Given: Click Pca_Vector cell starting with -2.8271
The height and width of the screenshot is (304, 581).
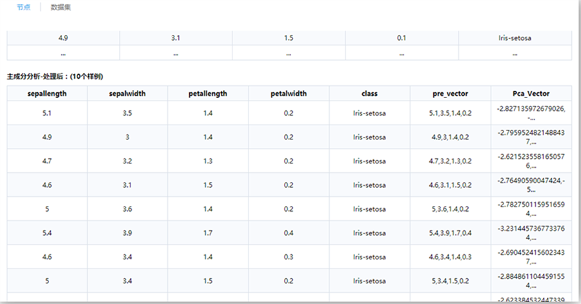Looking at the screenshot, I should point(531,113).
